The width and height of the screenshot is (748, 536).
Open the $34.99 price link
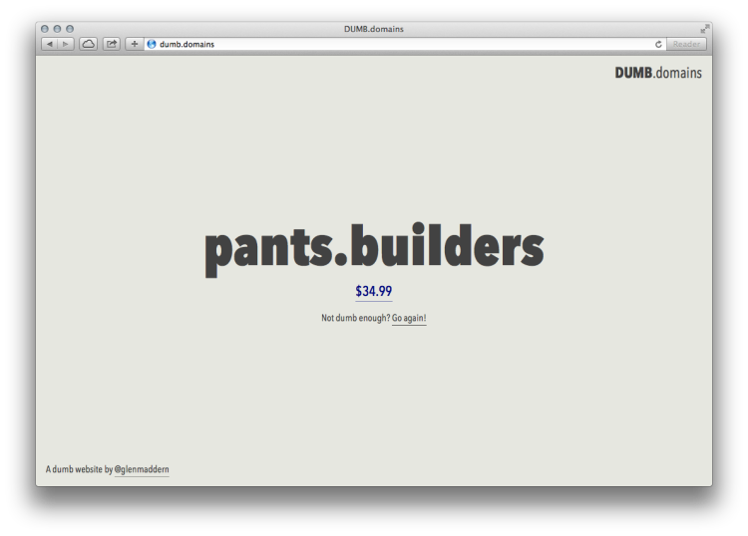tap(374, 291)
